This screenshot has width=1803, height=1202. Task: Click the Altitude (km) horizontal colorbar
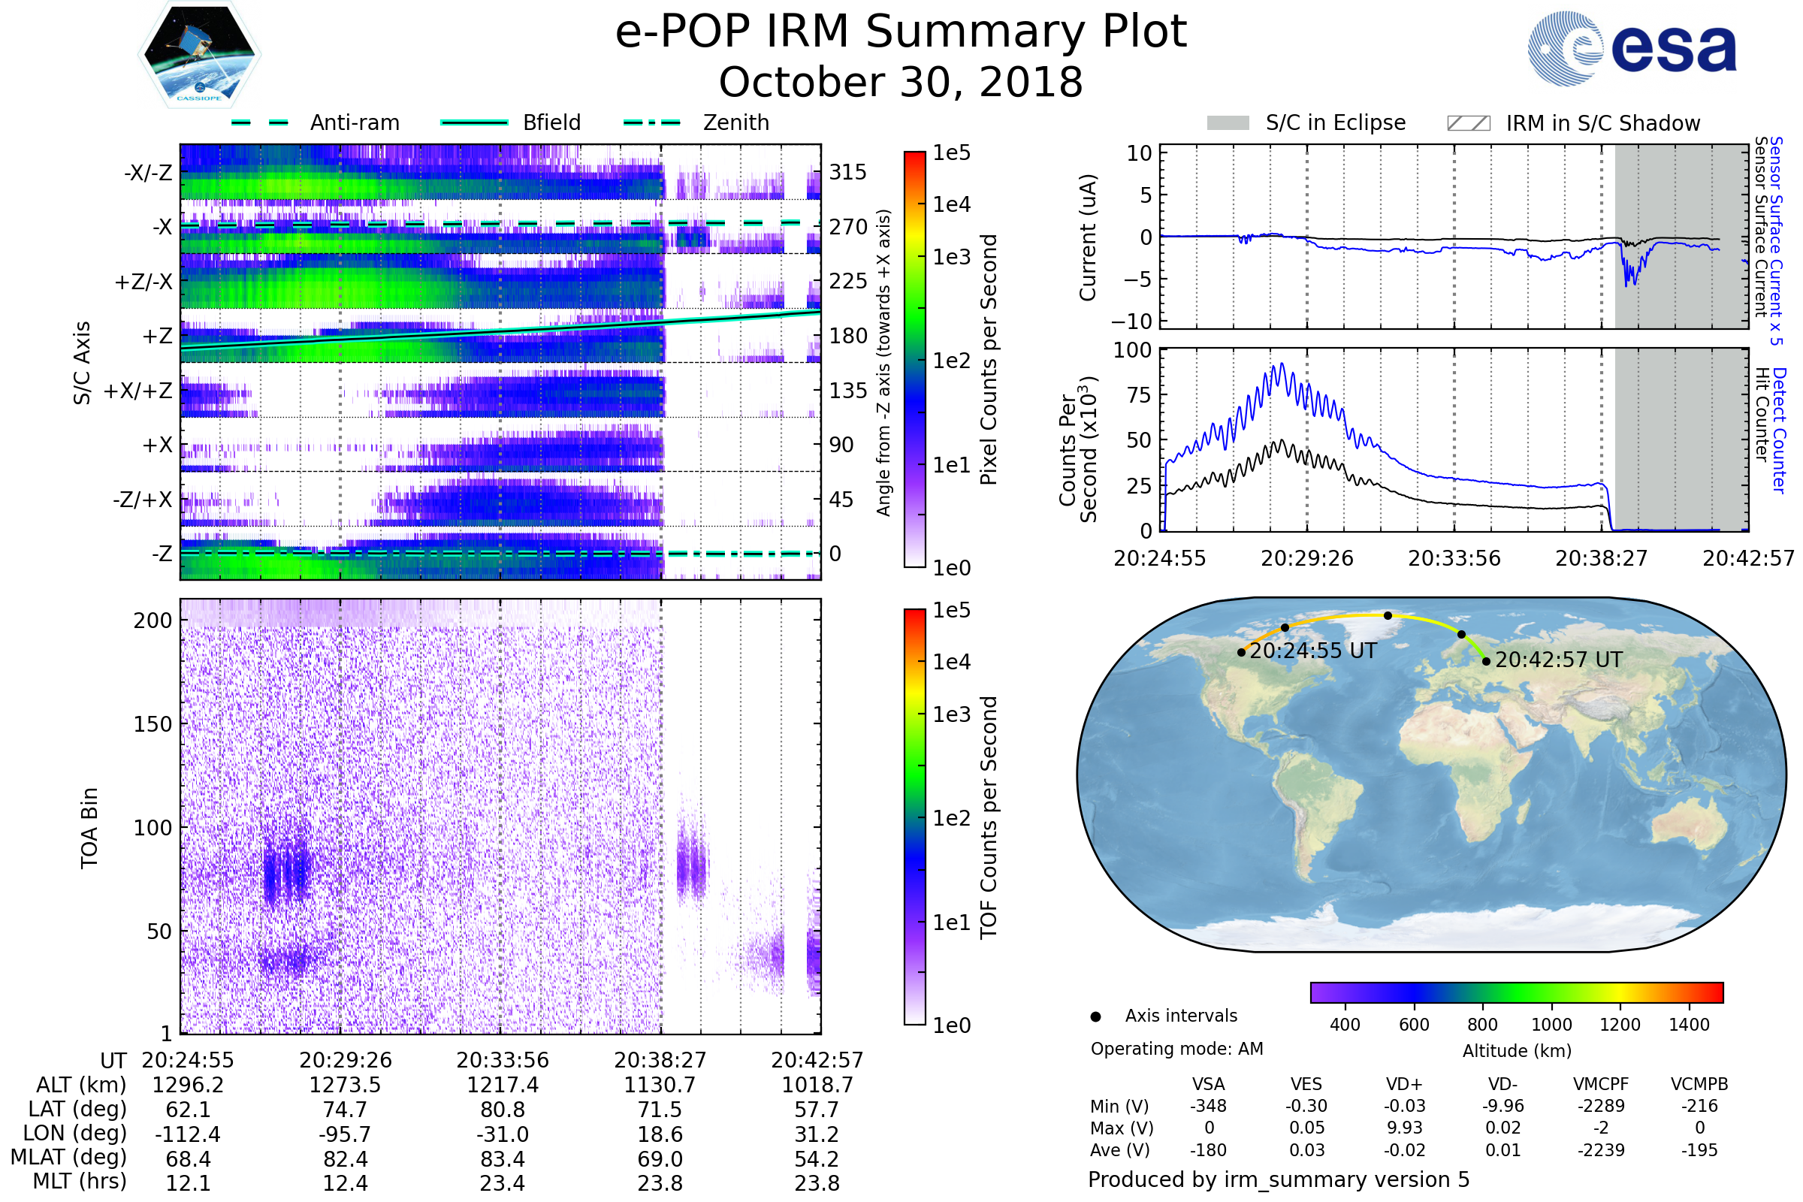tap(1516, 992)
